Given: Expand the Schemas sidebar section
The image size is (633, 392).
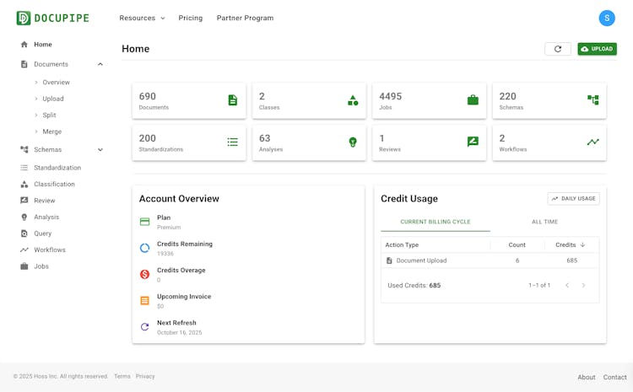Looking at the screenshot, I should (x=100, y=150).
